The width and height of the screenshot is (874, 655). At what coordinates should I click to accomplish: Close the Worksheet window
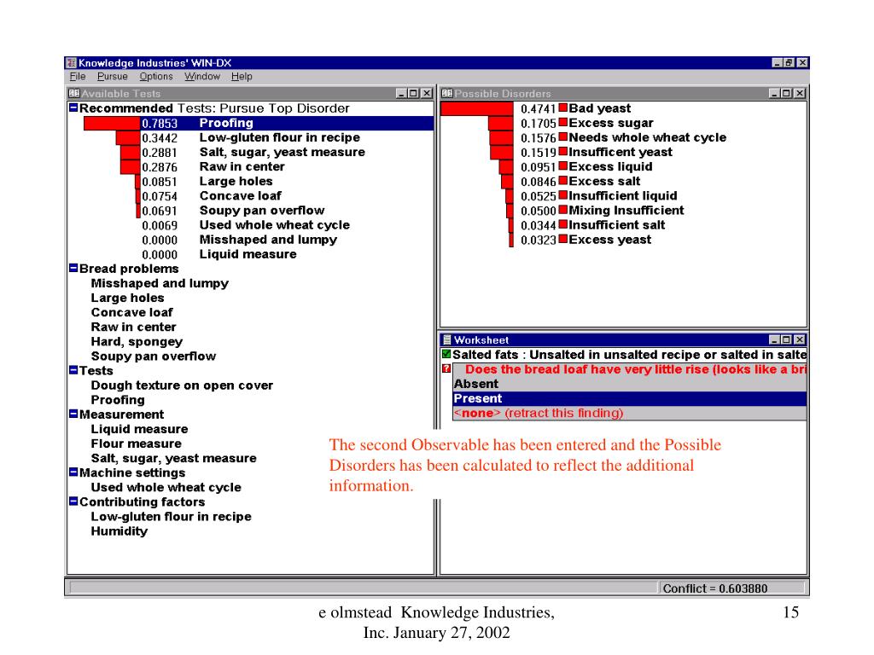[x=800, y=339]
